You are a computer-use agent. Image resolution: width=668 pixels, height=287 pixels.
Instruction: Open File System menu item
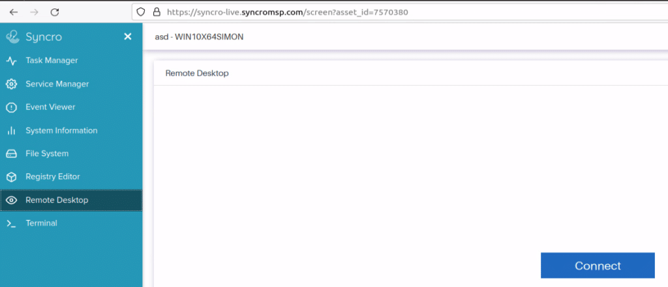[71, 154]
